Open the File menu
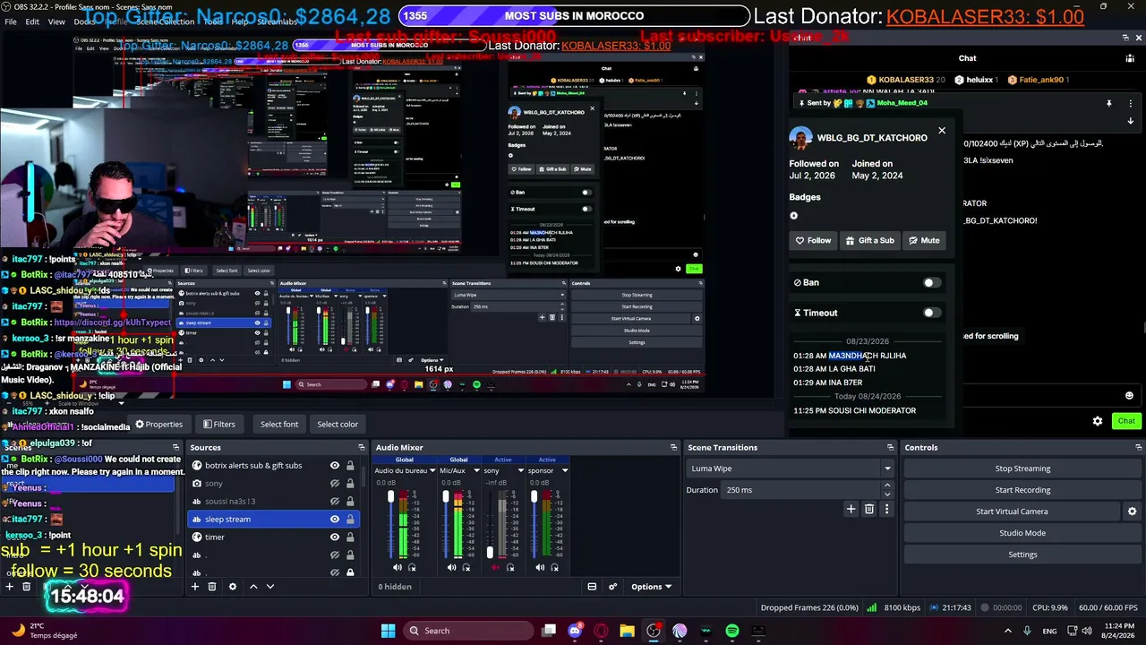This screenshot has height=645, width=1146. pos(11,21)
